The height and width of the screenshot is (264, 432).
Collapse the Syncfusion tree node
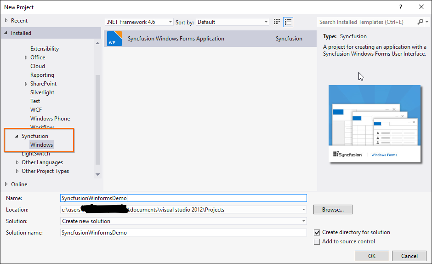coord(17,137)
